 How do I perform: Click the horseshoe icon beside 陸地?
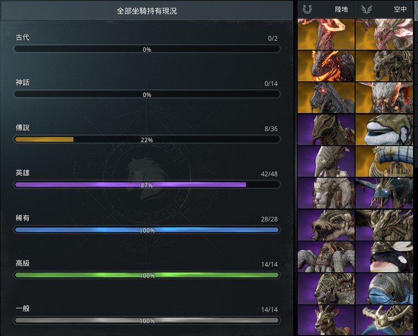tap(307, 9)
